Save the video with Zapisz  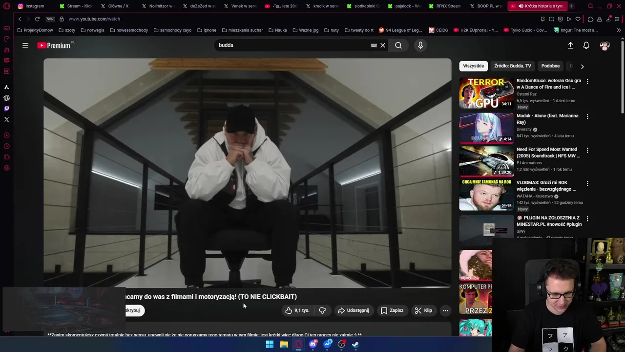click(x=392, y=310)
